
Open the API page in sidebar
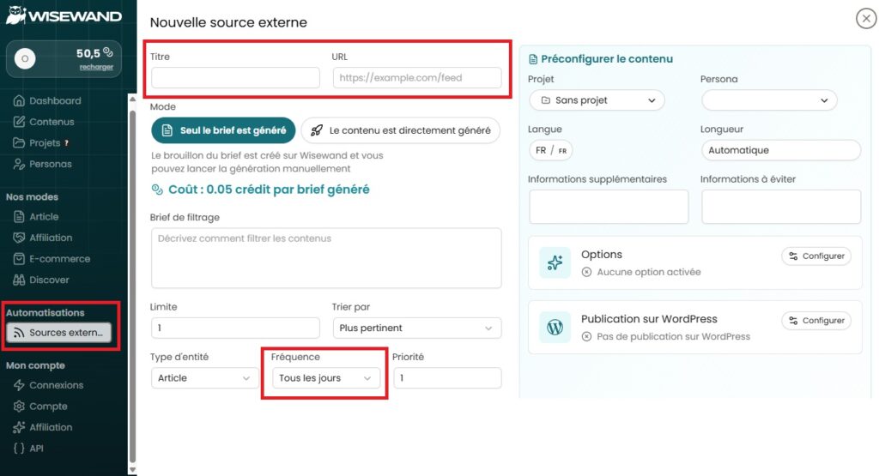(28, 448)
